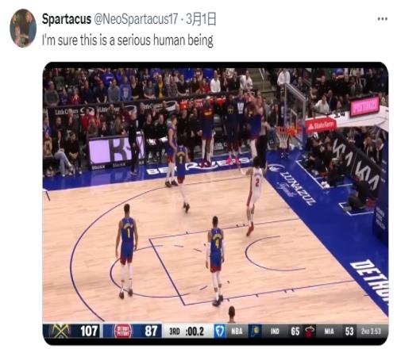Click the basketball hoop in the video
Viewport: 397px width, 349px height.
(x=286, y=136)
